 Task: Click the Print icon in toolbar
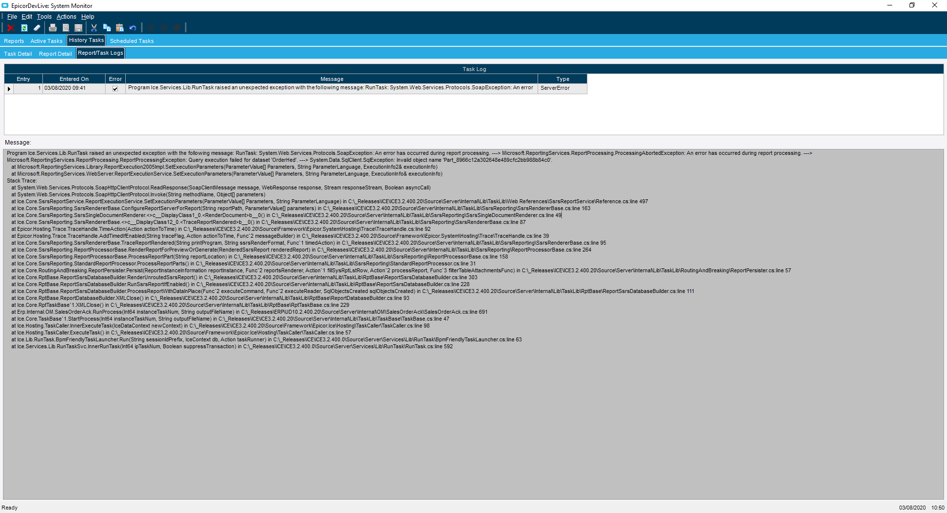53,28
